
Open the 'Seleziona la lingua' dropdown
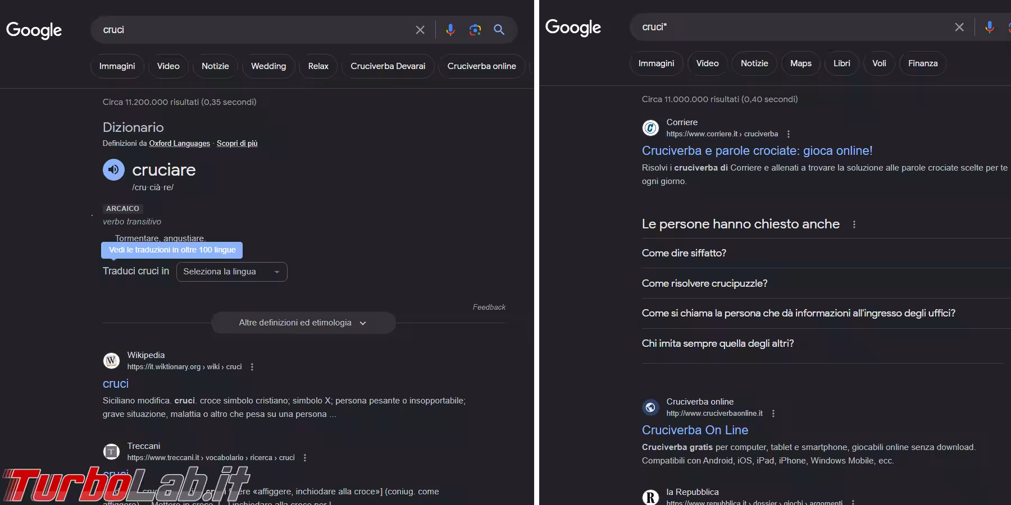231,272
